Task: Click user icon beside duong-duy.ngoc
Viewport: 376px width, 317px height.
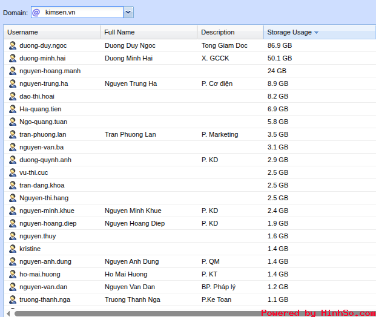Action: click(x=13, y=45)
